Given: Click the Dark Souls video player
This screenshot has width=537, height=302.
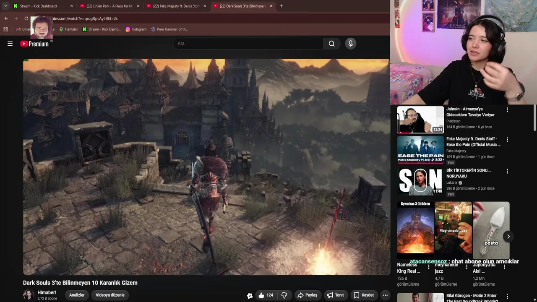Looking at the screenshot, I should tap(206, 167).
